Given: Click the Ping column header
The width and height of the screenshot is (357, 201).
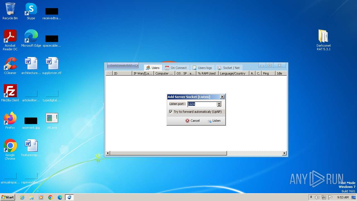Looking at the screenshot, I should 268,73.
